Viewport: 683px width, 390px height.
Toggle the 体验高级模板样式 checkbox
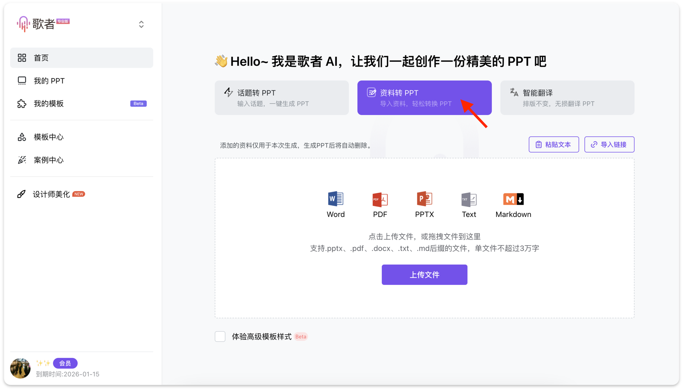click(x=220, y=336)
